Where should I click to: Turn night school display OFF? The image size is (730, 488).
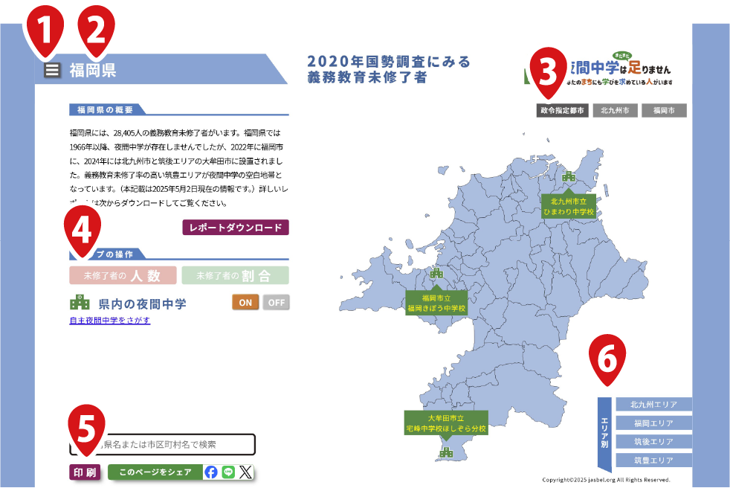pos(276,302)
